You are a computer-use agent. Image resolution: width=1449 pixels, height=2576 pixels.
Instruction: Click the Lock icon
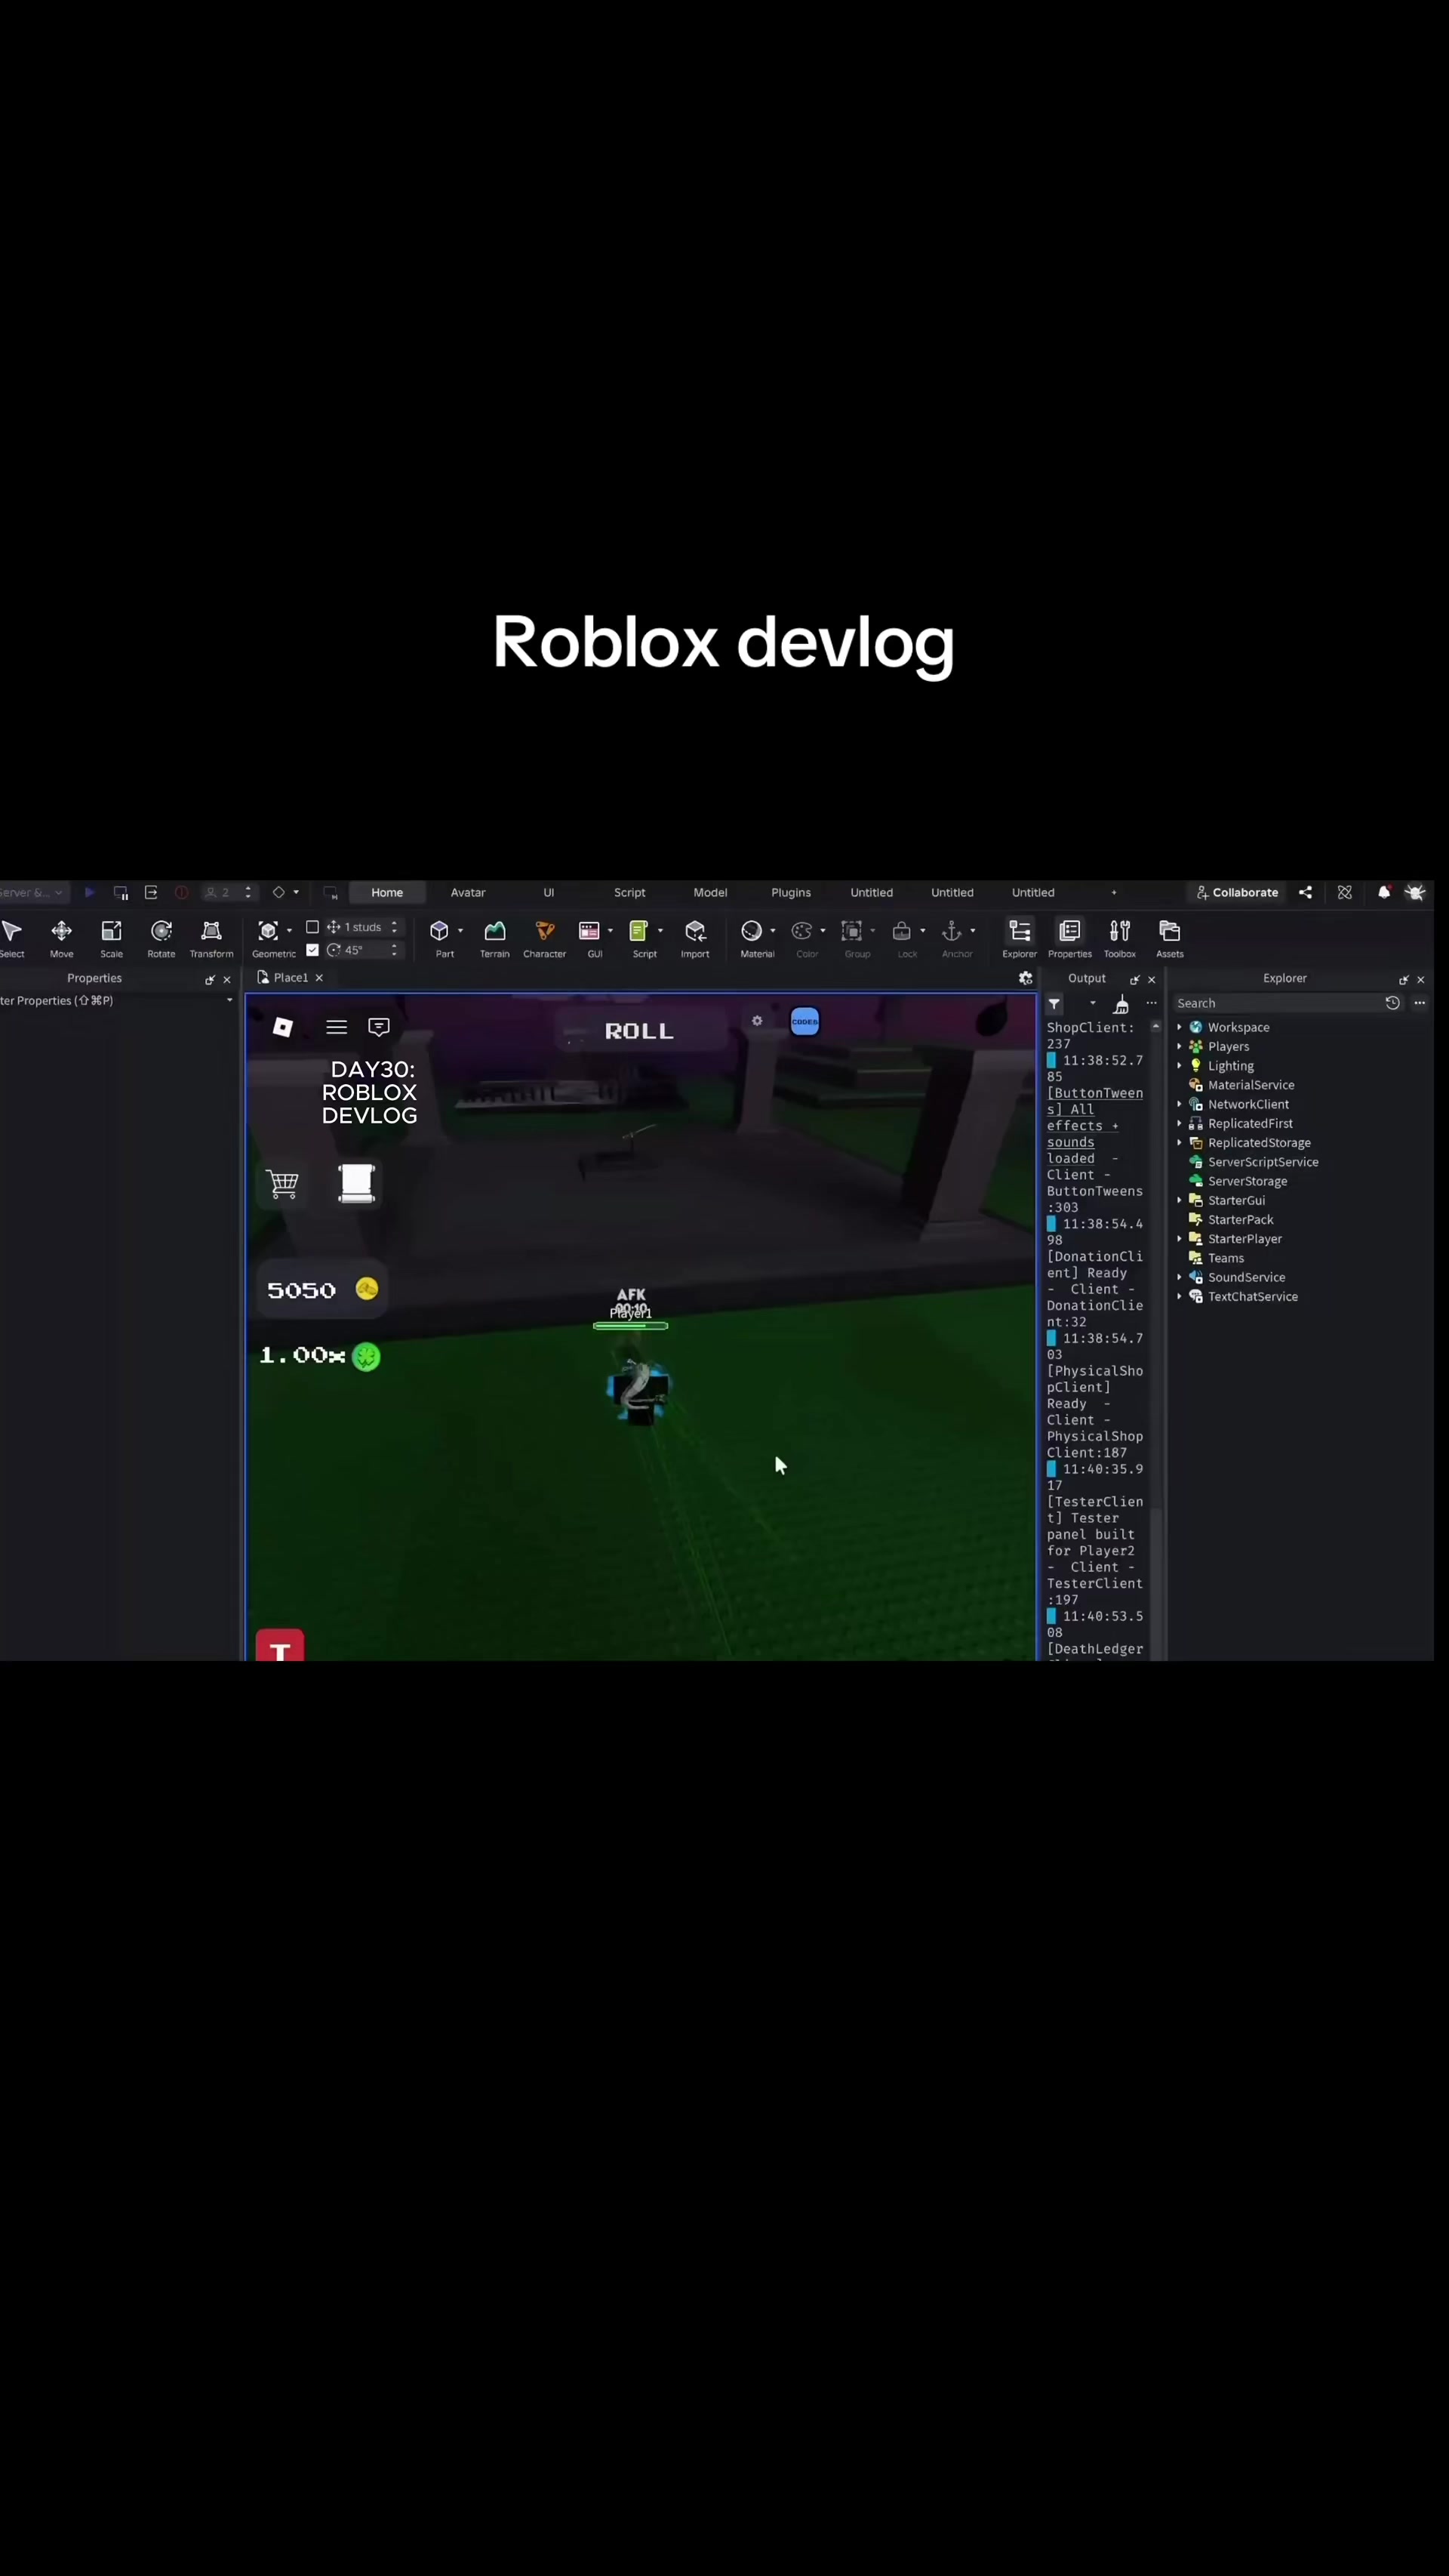(x=901, y=931)
